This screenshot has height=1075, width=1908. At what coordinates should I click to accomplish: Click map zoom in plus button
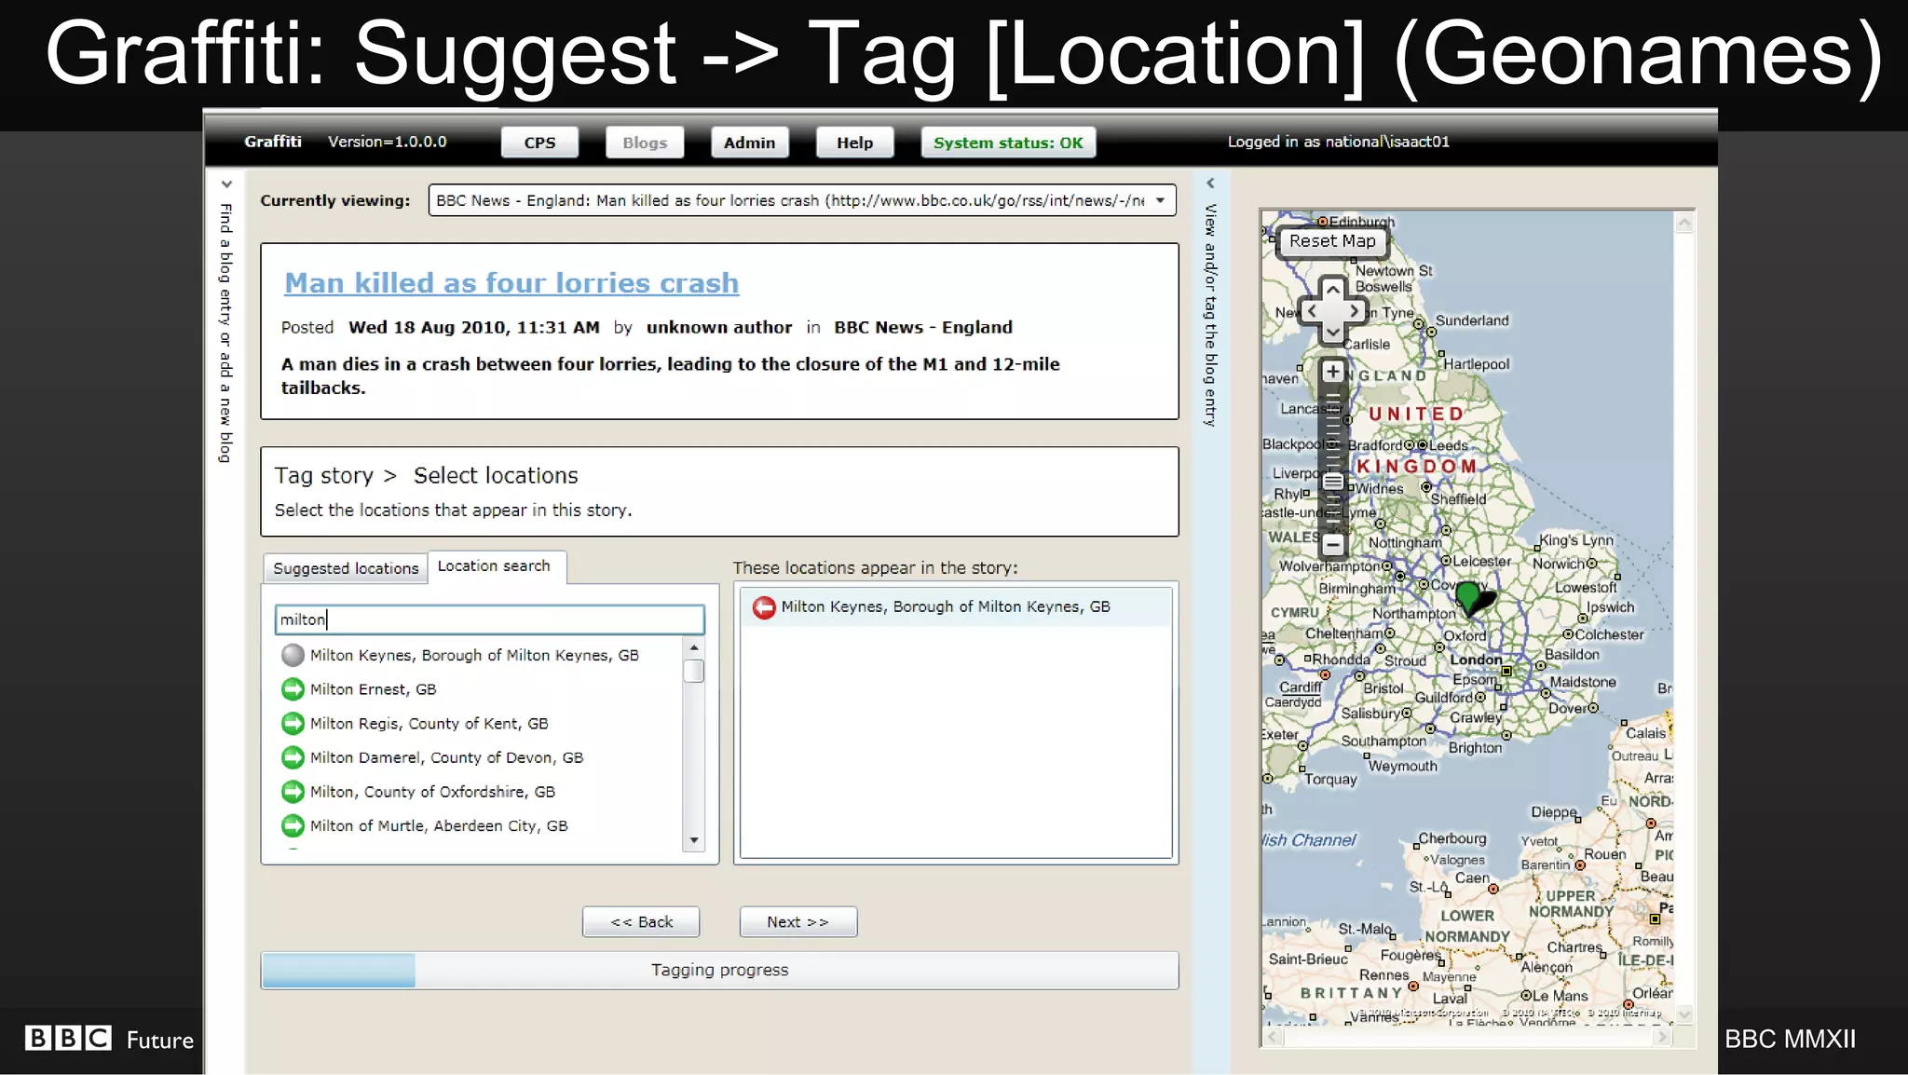pyautogui.click(x=1332, y=372)
